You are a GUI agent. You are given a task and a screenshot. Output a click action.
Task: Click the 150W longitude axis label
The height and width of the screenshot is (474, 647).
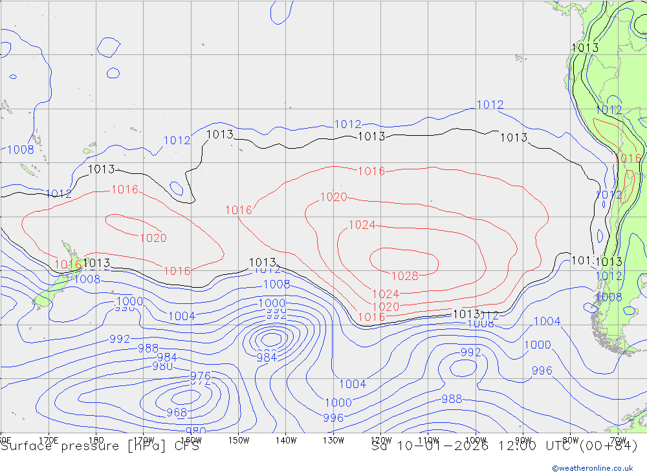239,440
